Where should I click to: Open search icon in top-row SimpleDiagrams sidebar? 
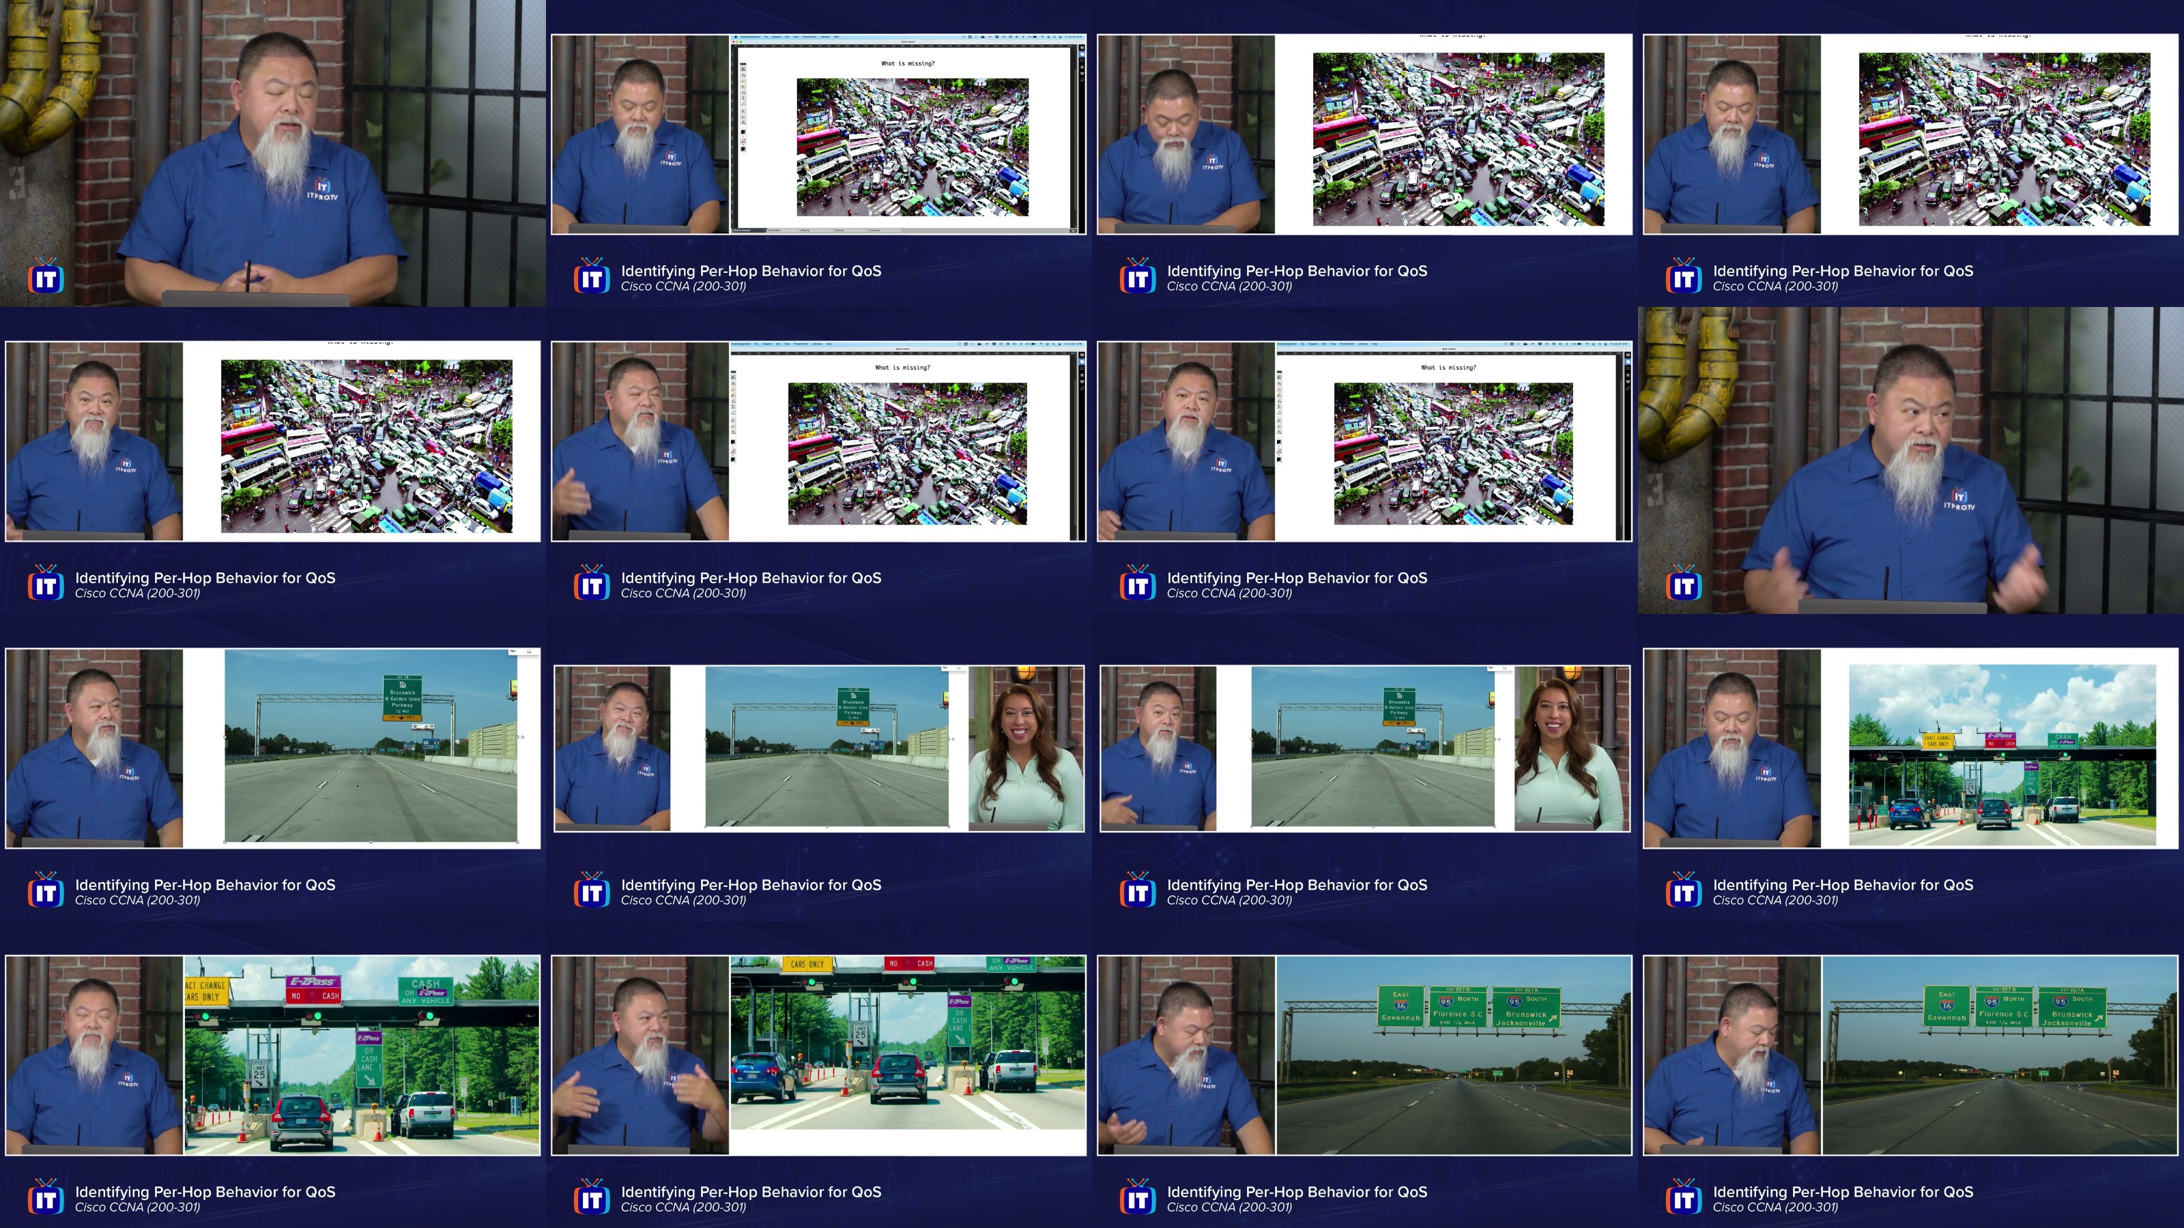tap(1082, 80)
